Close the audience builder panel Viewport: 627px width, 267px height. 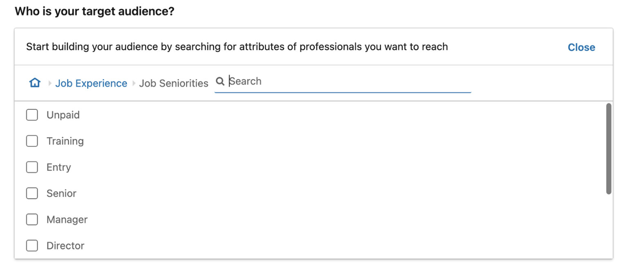point(581,47)
